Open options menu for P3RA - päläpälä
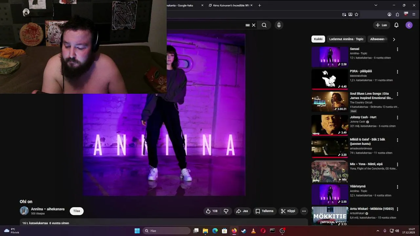 coord(397,72)
